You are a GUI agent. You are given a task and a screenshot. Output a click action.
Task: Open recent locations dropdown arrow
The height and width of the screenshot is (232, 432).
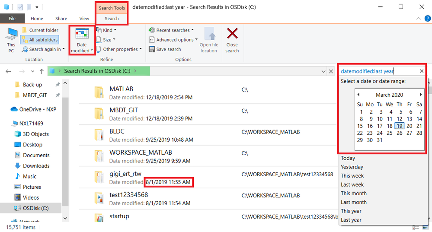[x=32, y=72]
